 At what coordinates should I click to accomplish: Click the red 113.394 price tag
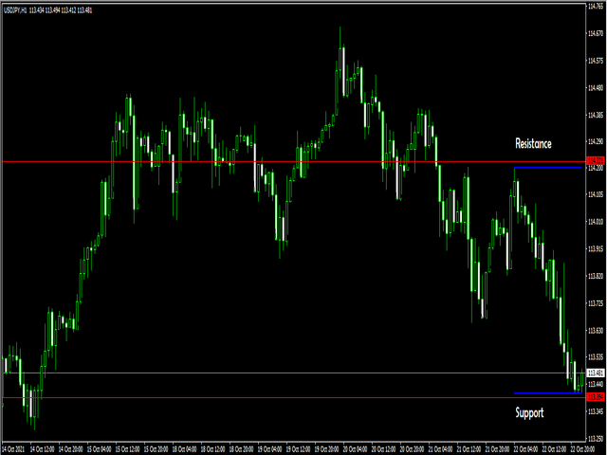[596, 397]
